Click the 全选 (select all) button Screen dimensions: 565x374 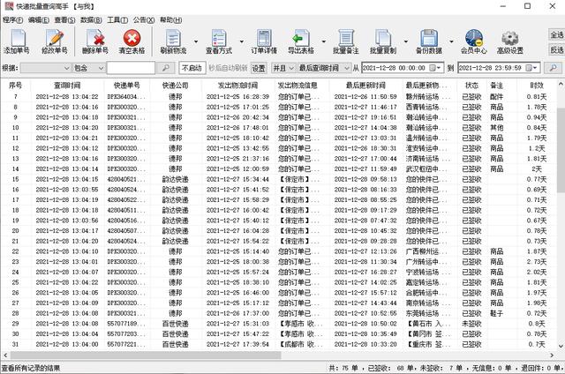[556, 34]
